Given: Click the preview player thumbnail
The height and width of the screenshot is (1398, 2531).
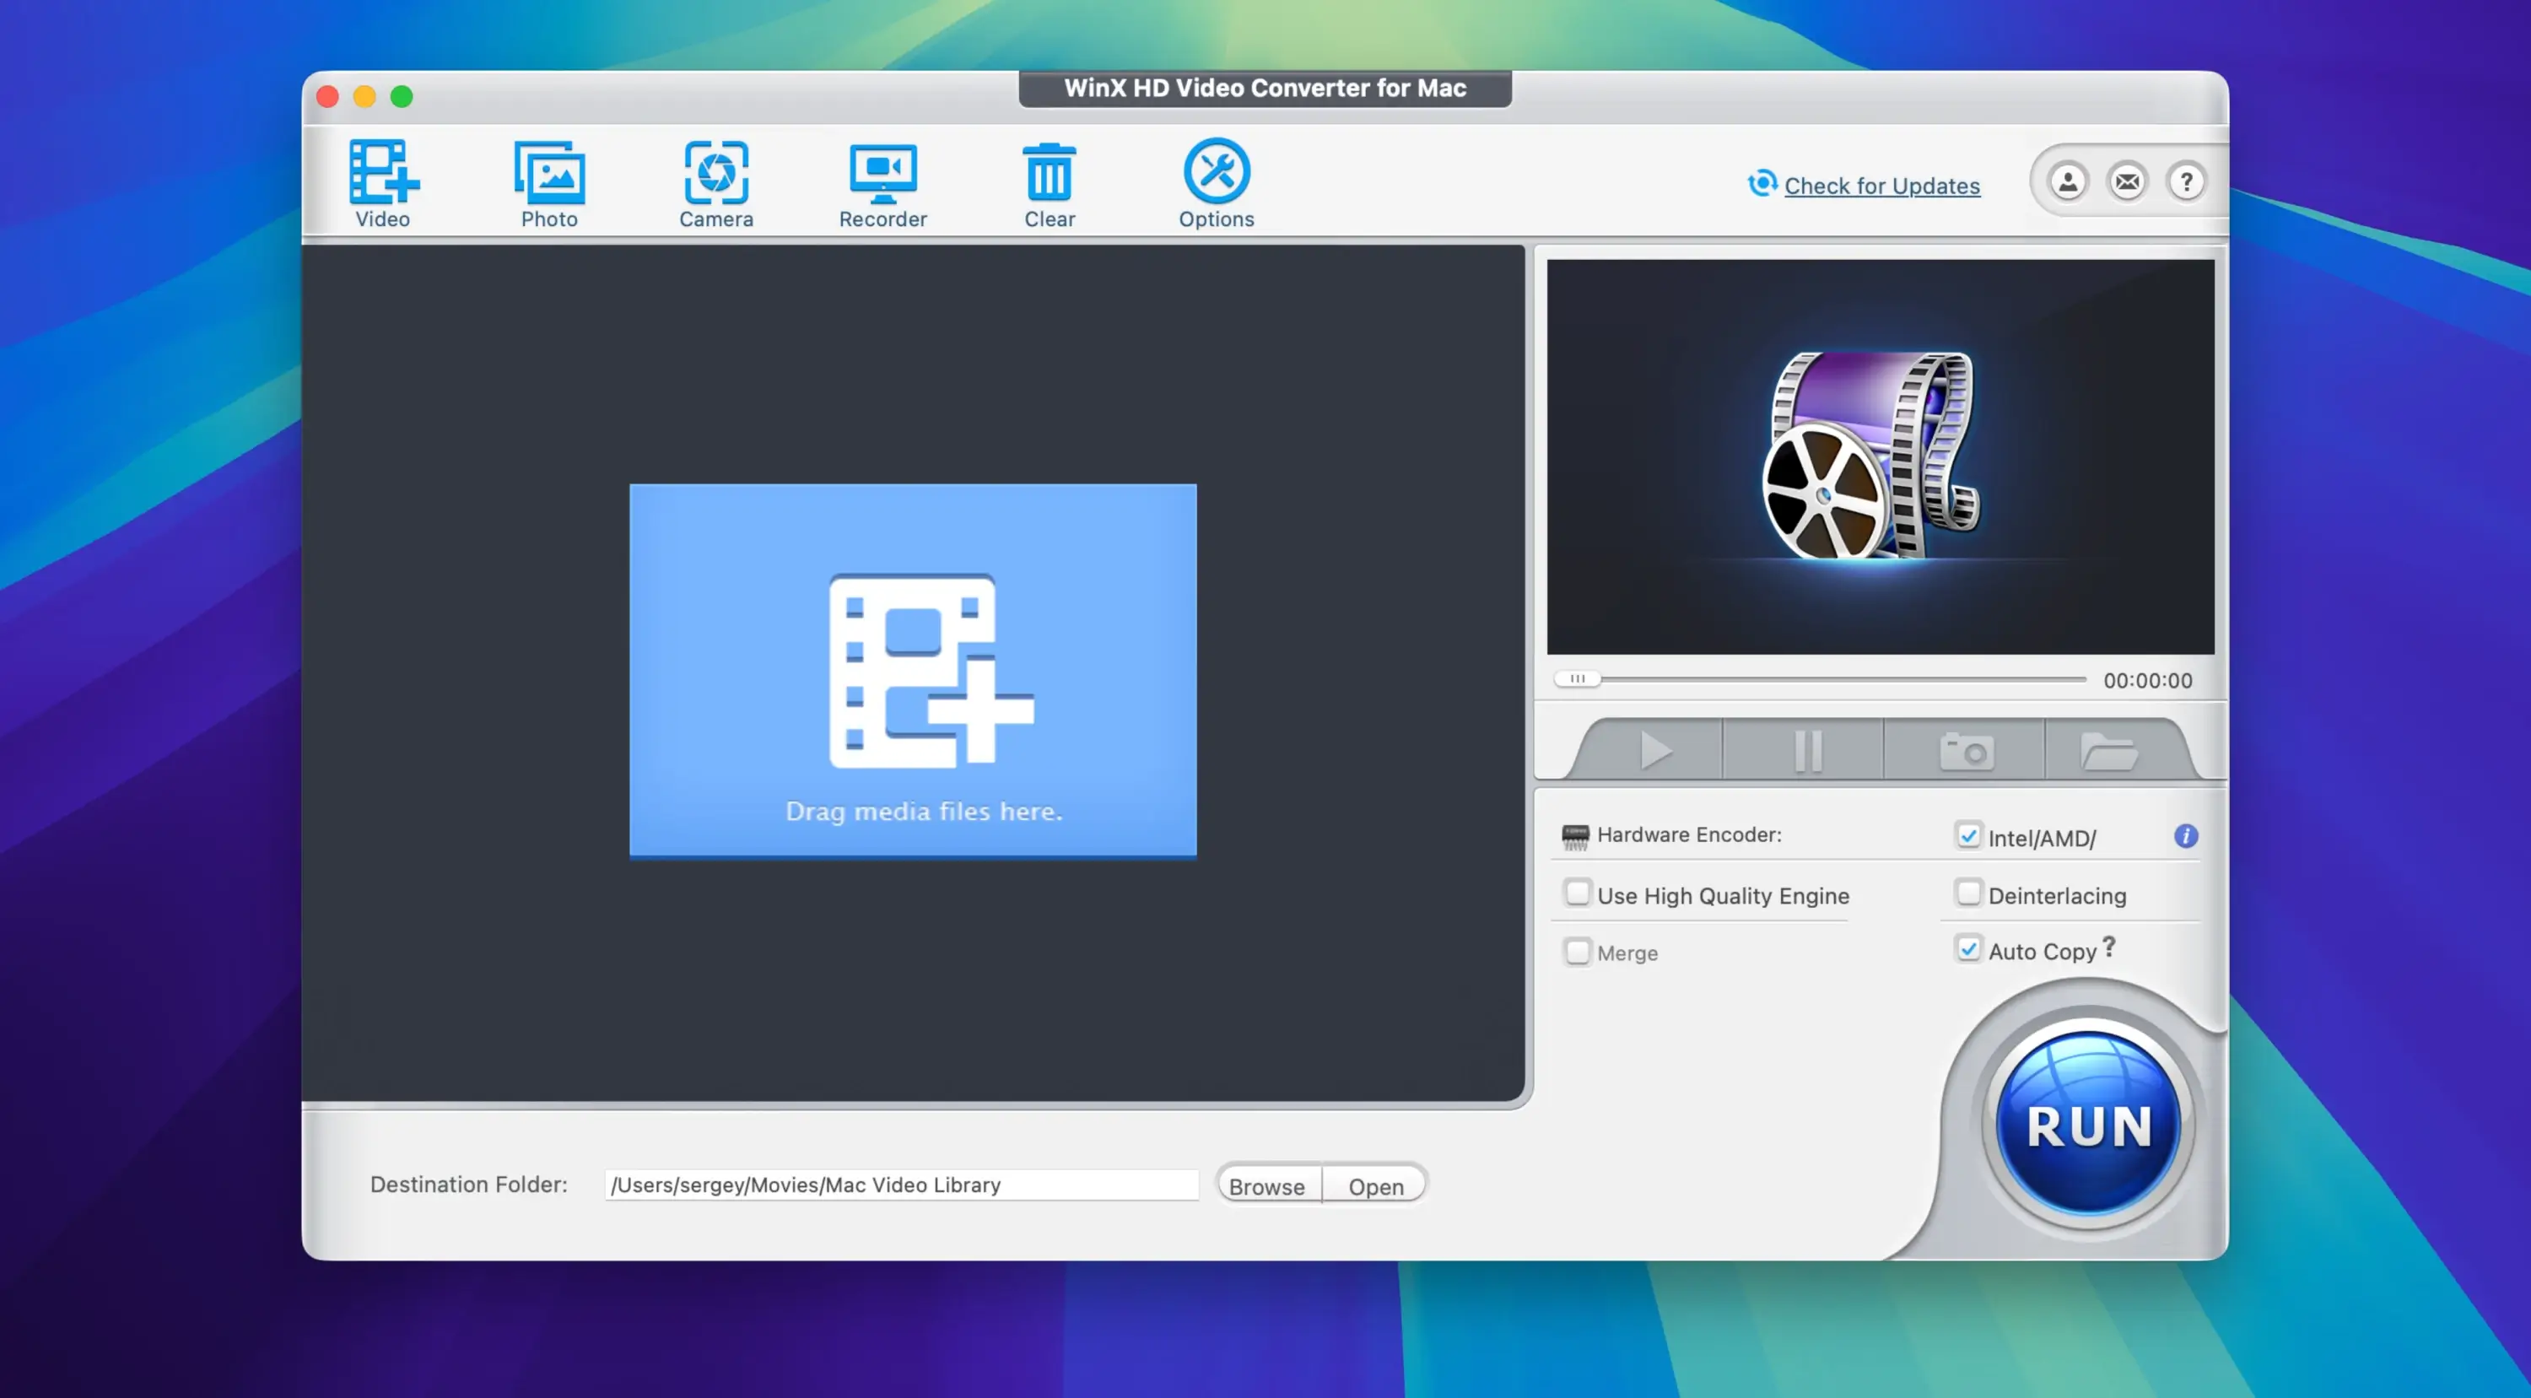Looking at the screenshot, I should pos(1880,456).
